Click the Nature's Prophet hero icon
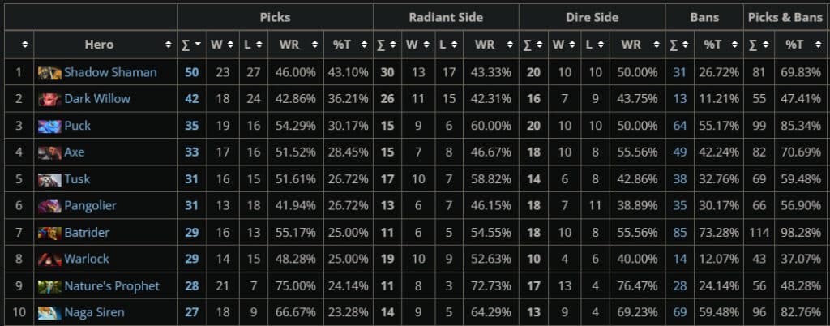 [49, 286]
